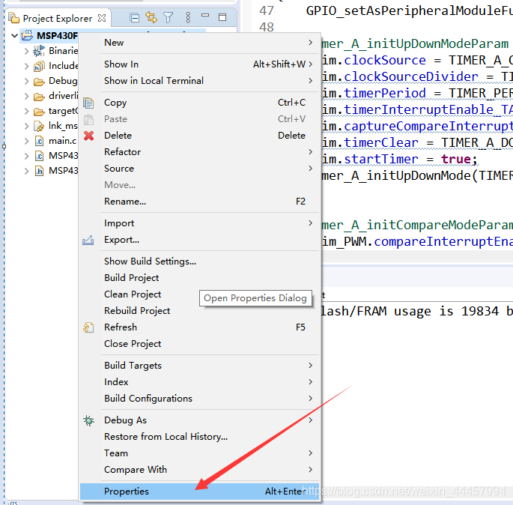Select the Project Explorer tab
This screenshot has height=505, width=513.
[58, 18]
